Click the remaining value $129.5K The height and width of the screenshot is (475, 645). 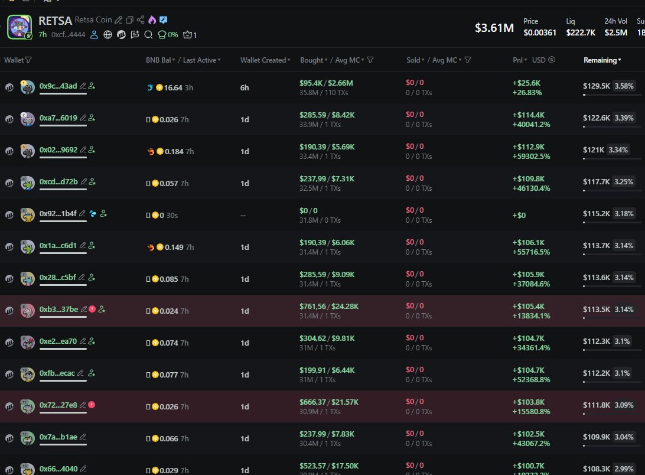[x=597, y=86]
